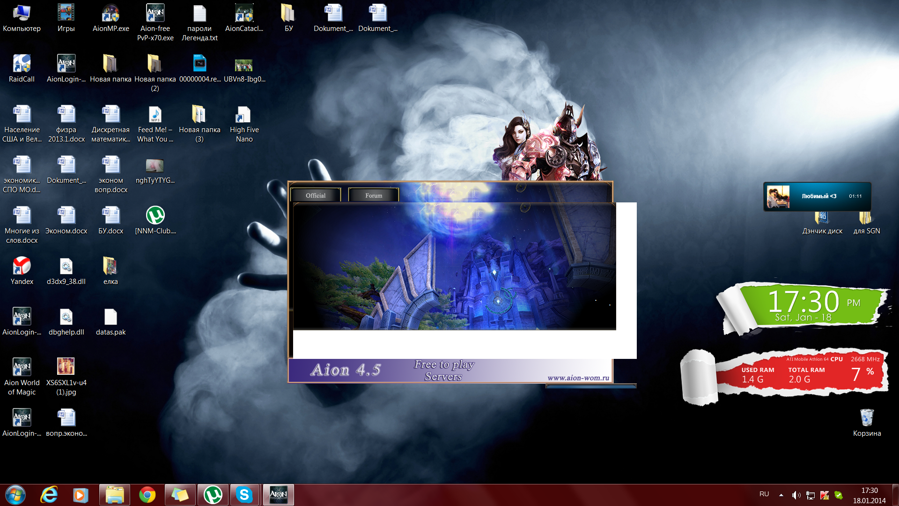Viewport: 899px width, 506px height.
Task: Select the [NNM-Club... torrent file
Action: (x=155, y=221)
